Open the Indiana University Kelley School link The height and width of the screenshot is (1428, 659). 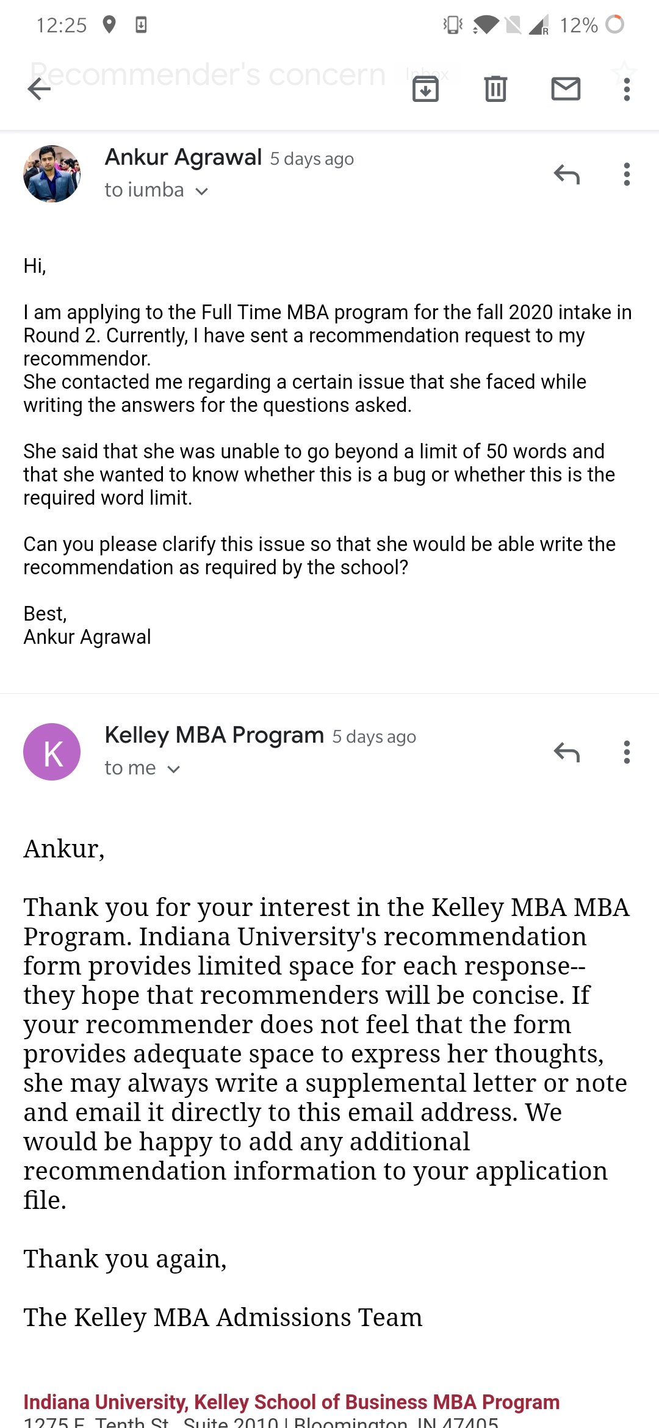pyautogui.click(x=290, y=1401)
